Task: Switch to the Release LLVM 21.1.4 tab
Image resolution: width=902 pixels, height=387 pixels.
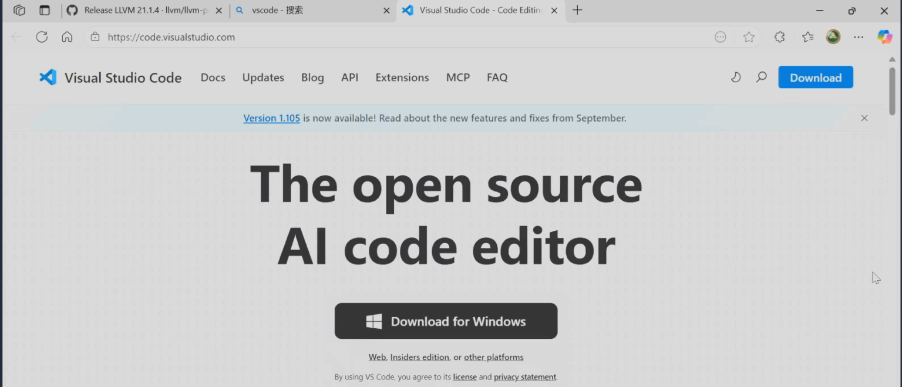Action: (144, 11)
